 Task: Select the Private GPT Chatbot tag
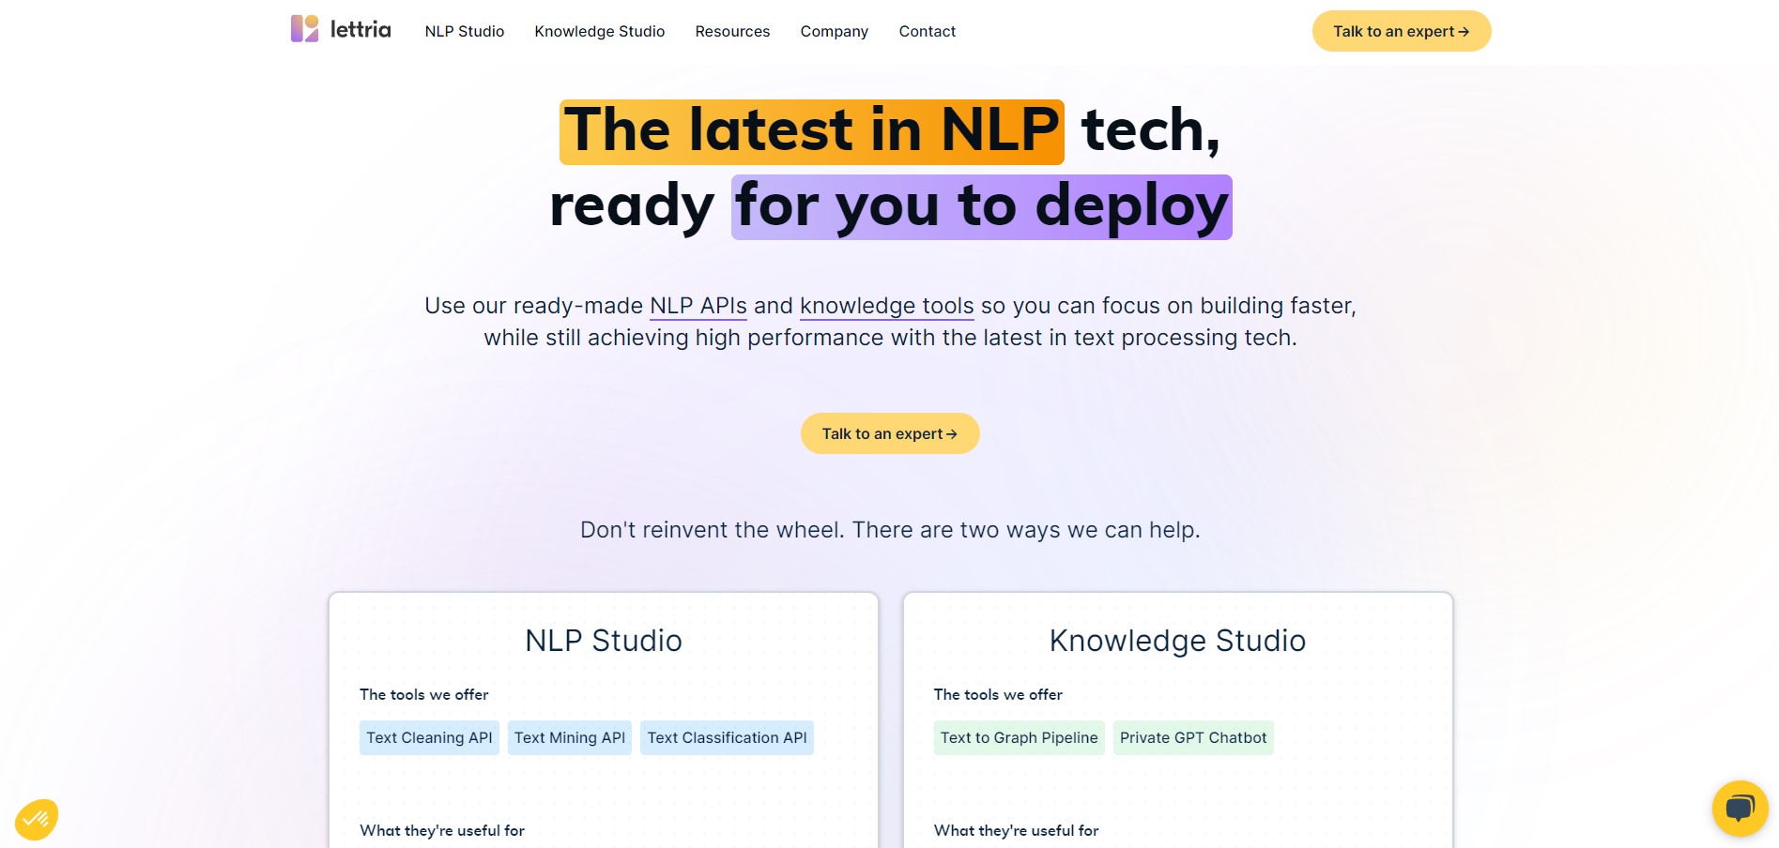(x=1193, y=737)
